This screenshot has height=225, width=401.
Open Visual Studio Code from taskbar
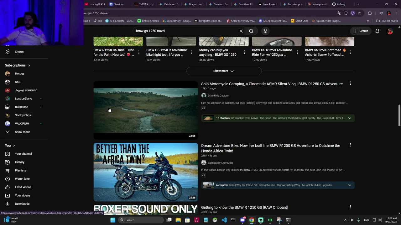[224, 220]
